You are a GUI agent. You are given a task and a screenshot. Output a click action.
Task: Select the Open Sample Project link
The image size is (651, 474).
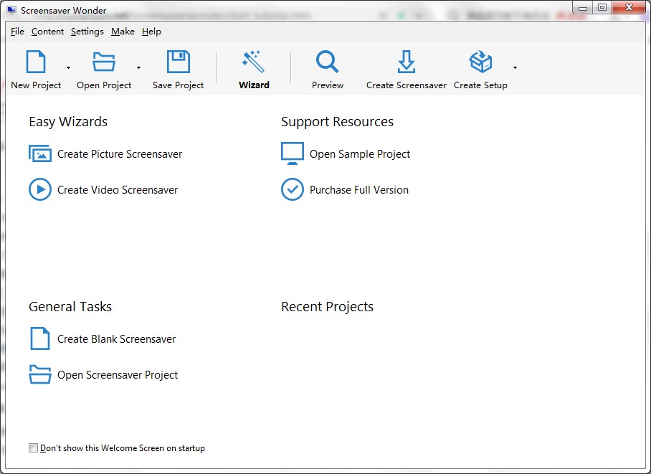coord(360,154)
